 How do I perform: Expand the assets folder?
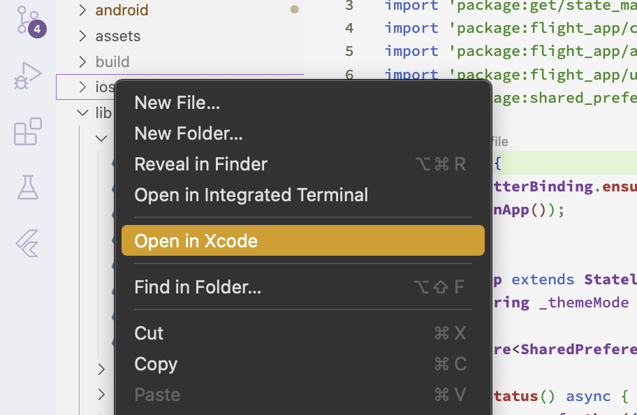tap(117, 36)
